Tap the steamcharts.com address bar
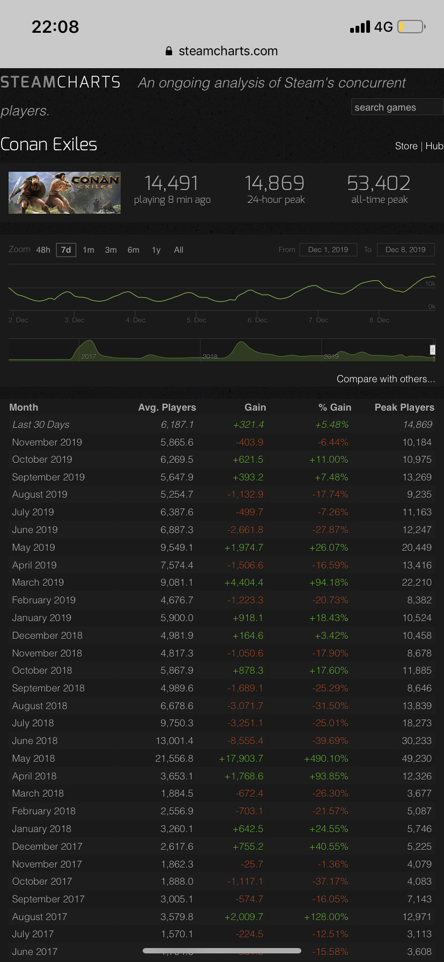Screen dimensions: 444x962 click(x=228, y=51)
